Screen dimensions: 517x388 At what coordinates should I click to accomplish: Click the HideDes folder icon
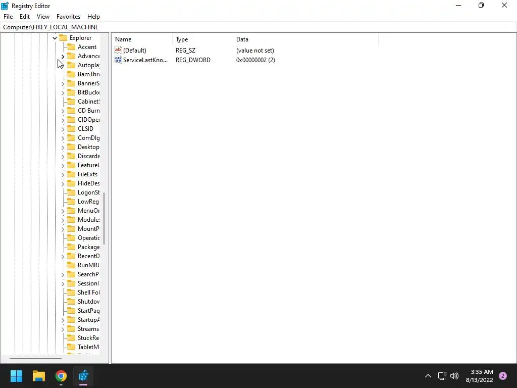tap(71, 183)
